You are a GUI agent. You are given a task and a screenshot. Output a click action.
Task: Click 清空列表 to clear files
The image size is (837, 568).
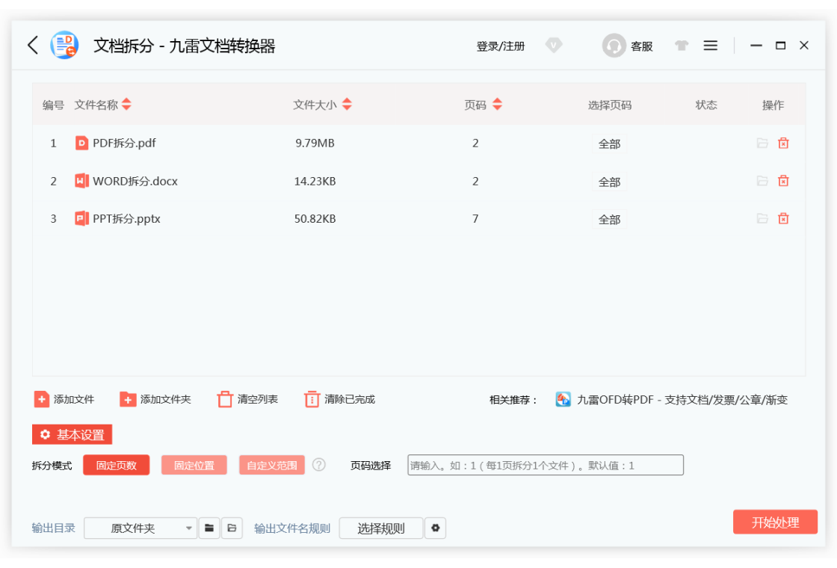point(247,399)
